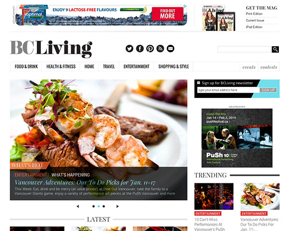Focus the newsletter email address field
290x231 pixels.
(x=228, y=90)
